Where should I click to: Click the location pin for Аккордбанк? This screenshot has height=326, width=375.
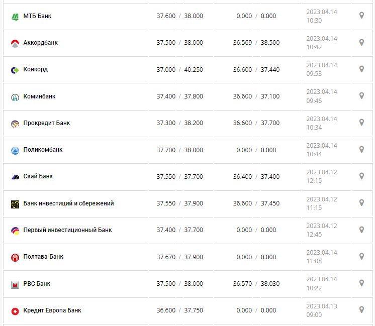361,43
